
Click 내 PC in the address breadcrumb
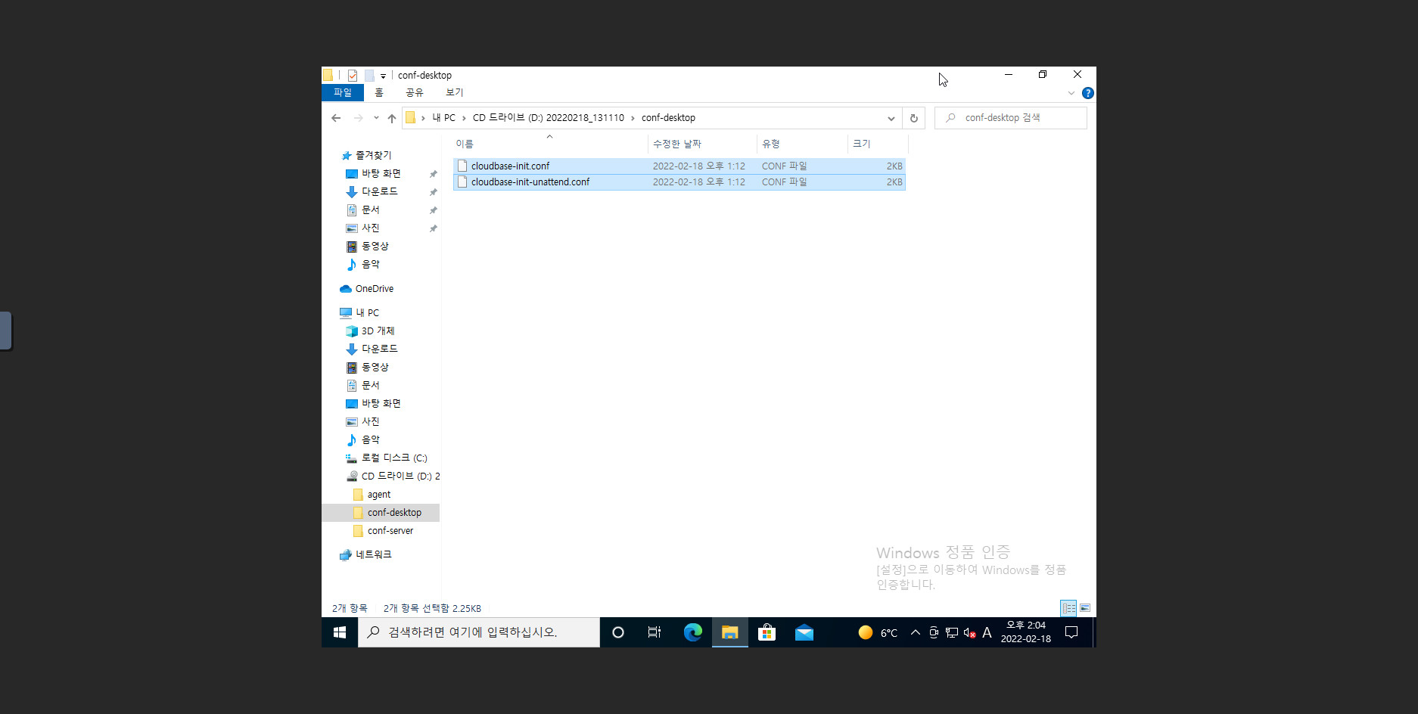pyautogui.click(x=444, y=118)
